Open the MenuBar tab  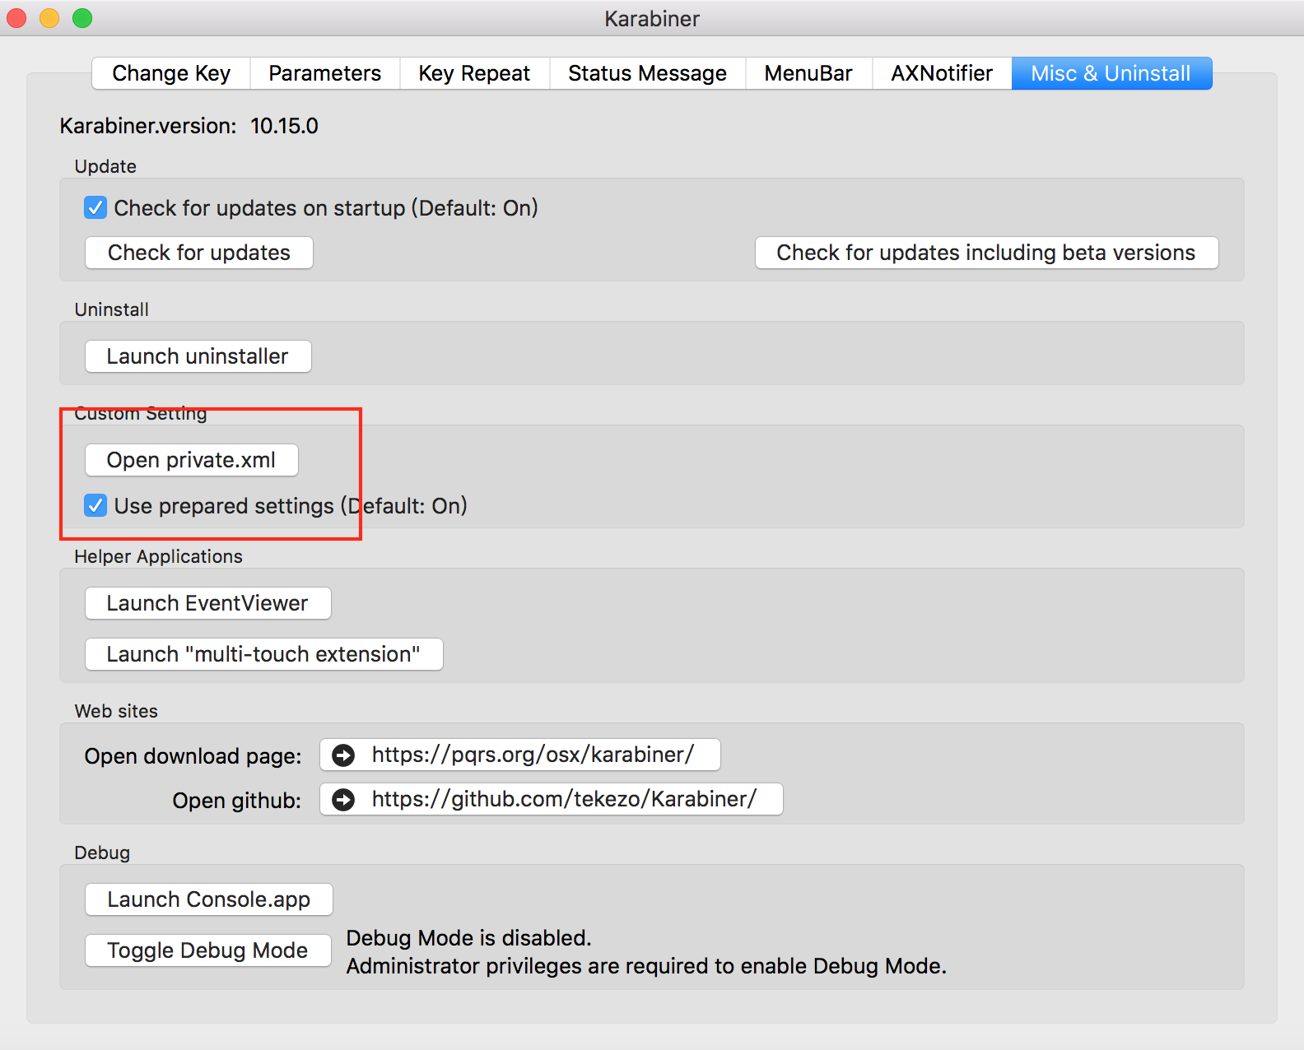tap(808, 73)
